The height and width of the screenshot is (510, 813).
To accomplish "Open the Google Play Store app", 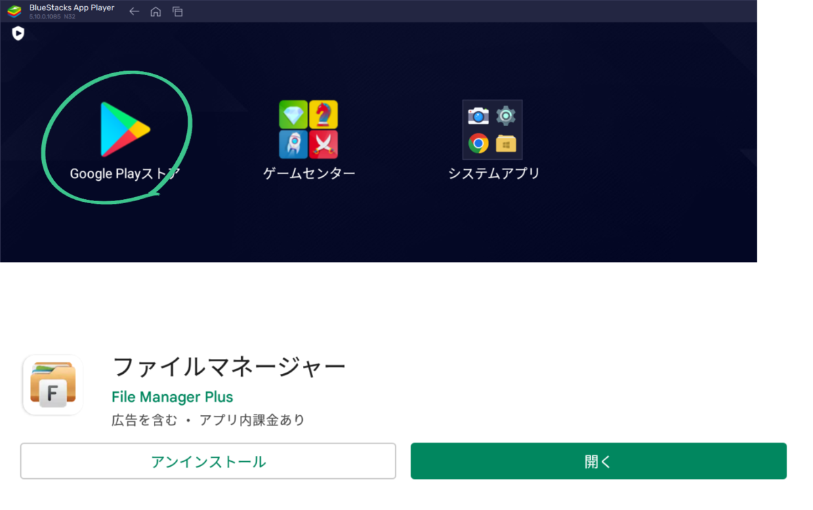I will coord(125,129).
